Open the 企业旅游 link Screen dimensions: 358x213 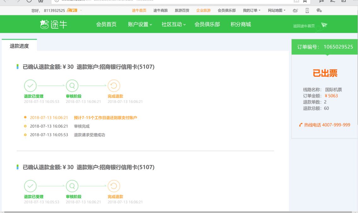click(203, 10)
